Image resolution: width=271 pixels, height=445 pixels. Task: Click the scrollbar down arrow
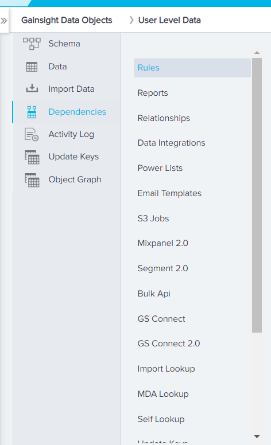[257, 436]
